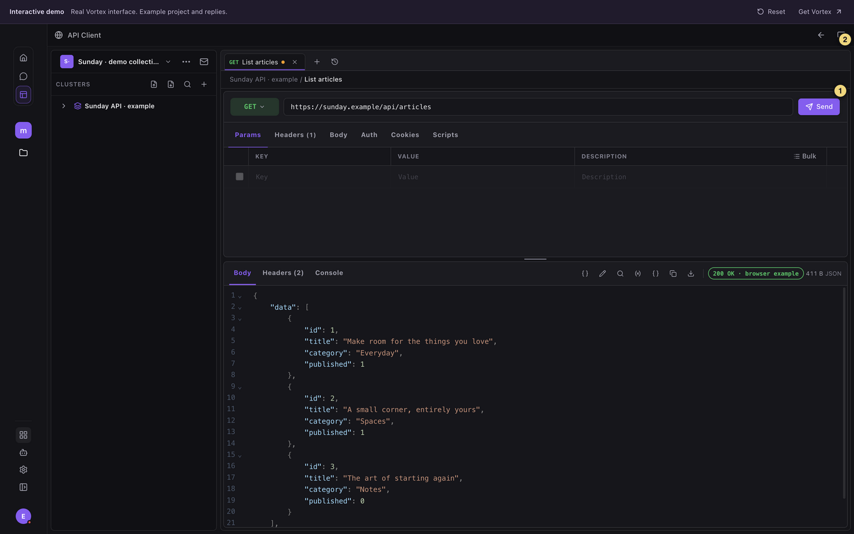This screenshot has height=534, width=854.
Task: Click the Bulk edit button
Action: [x=805, y=156]
